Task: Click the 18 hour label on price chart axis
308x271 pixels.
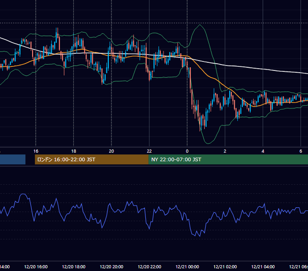Action: (74, 151)
